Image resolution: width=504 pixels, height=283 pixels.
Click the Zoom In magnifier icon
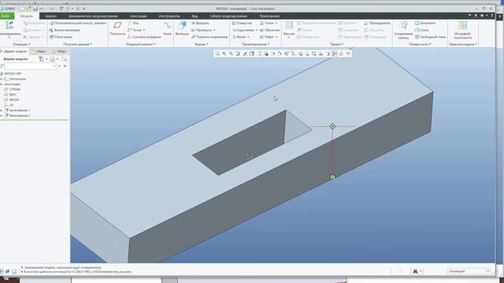tap(224, 53)
